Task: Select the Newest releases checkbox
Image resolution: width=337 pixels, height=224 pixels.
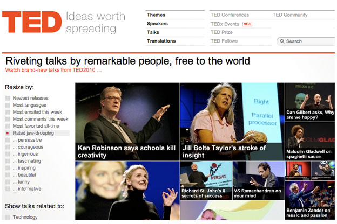Action: [x=8, y=98]
